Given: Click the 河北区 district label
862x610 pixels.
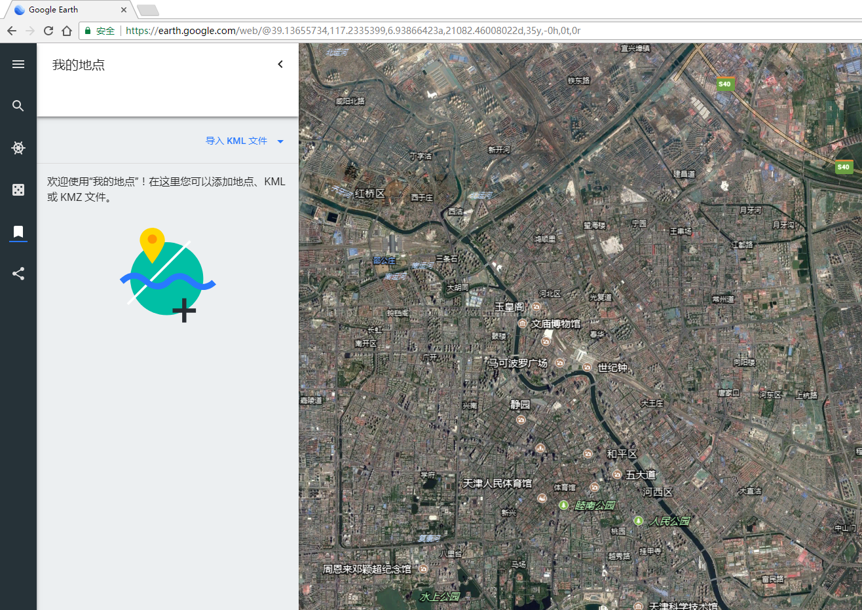Looking at the screenshot, I should 550,294.
